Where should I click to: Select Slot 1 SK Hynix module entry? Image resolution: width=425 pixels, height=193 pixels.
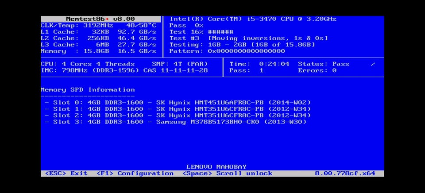click(178, 109)
